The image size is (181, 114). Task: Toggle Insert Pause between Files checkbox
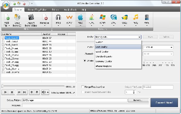click(83, 92)
